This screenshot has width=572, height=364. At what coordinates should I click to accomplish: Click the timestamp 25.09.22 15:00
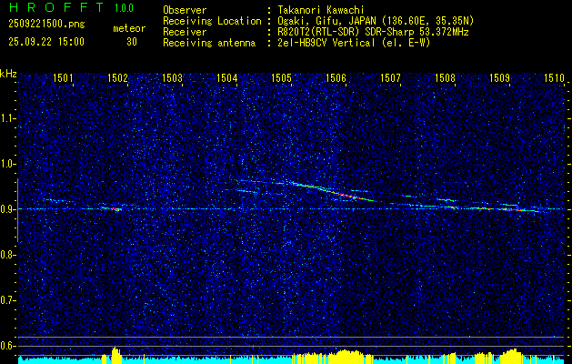(x=46, y=42)
